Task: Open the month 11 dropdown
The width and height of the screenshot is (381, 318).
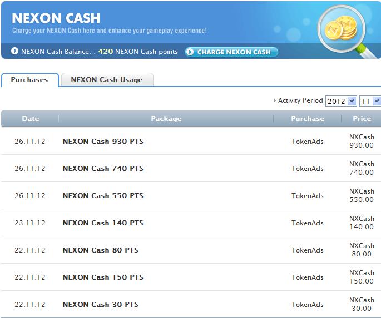Action: [370, 101]
